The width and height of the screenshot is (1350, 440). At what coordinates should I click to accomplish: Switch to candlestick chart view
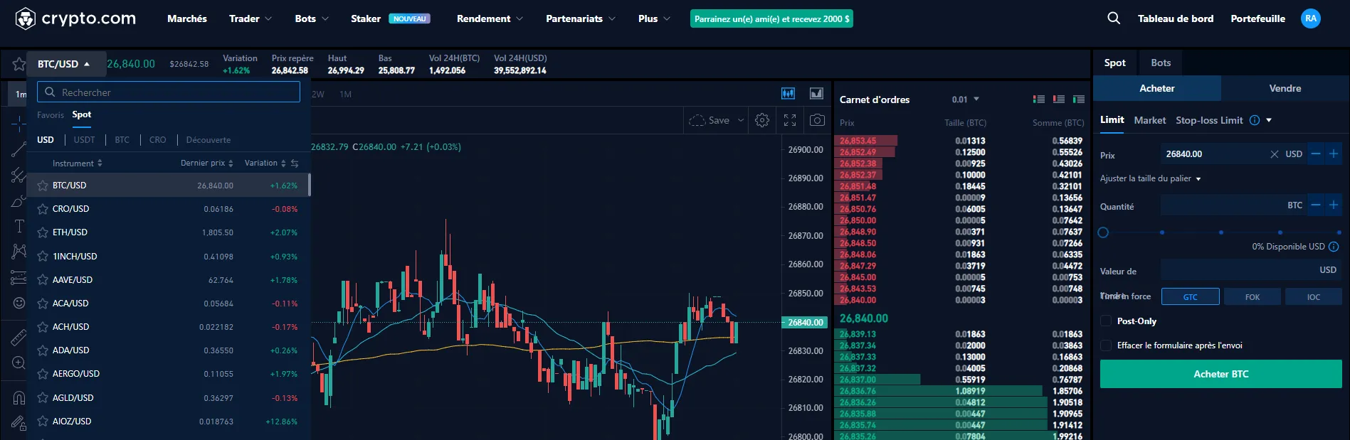tap(788, 94)
